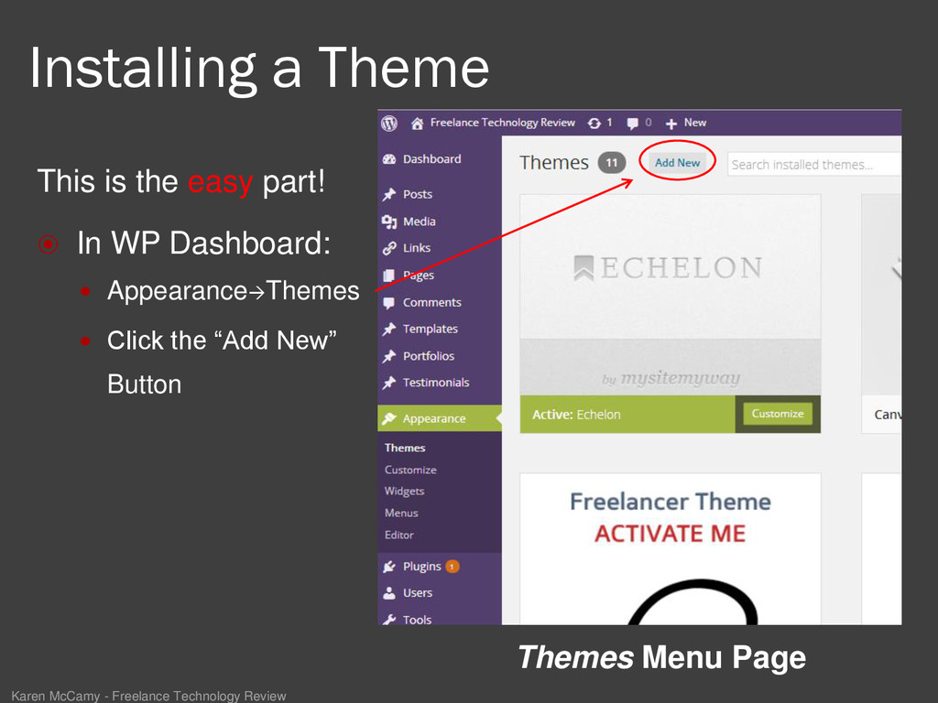Image resolution: width=938 pixels, height=703 pixels.
Task: Go to Media in the sidebar
Action: (420, 222)
